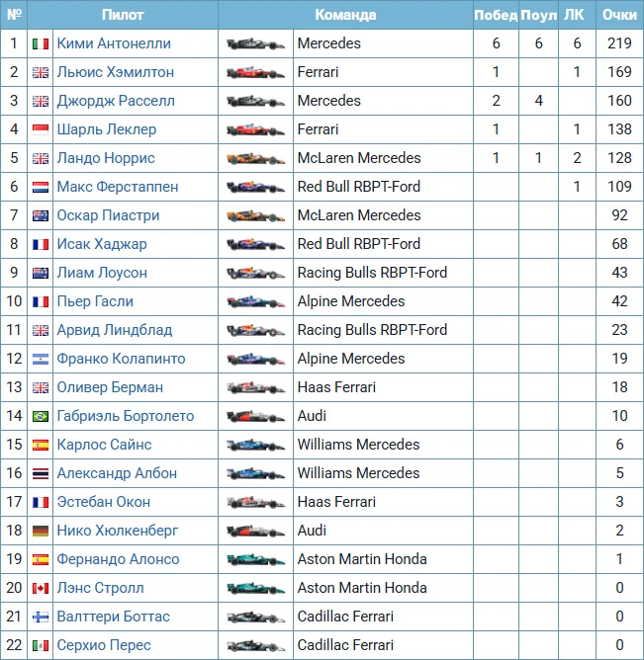Click the Canadian flag next to Лэнс Стролл
Screen dimensions: 644x660
tap(41, 588)
